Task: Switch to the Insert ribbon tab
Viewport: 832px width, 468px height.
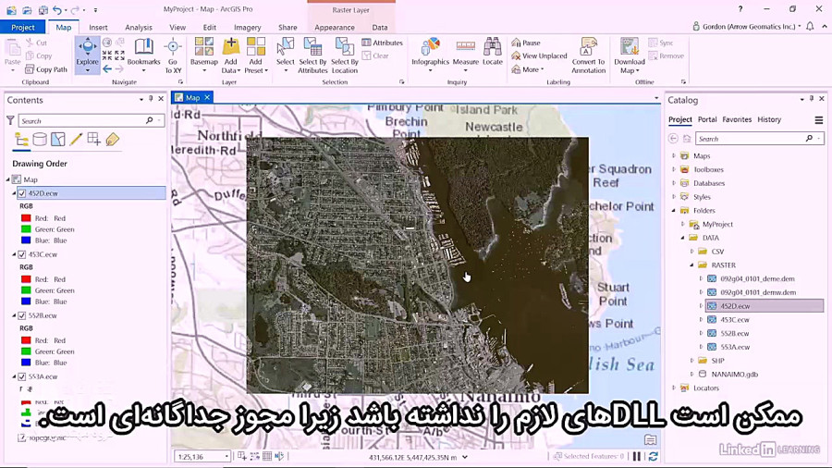Action: point(98,27)
